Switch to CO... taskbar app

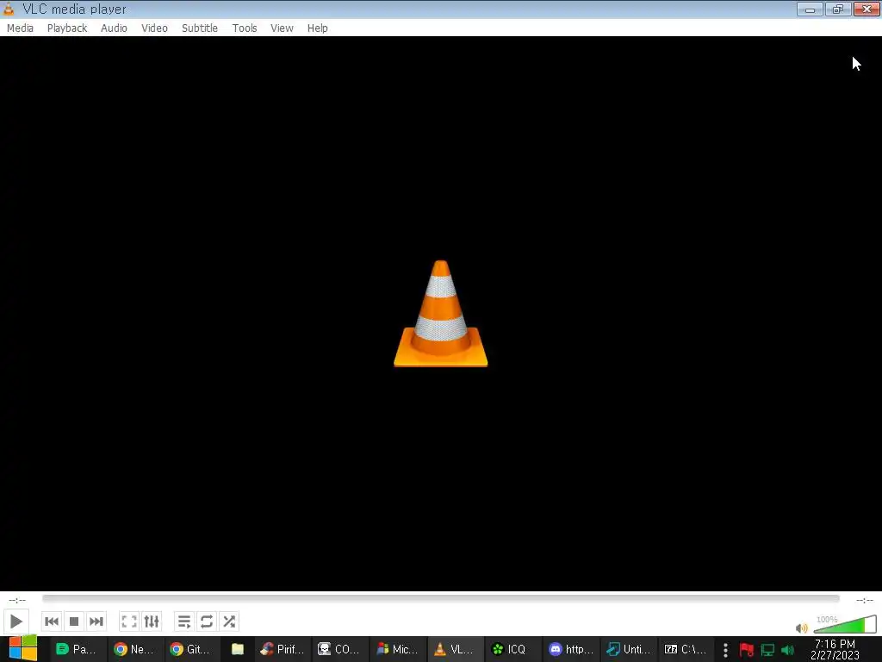[x=339, y=650]
